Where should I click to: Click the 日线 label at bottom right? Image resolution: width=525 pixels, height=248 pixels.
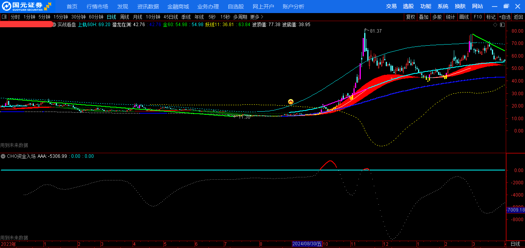tap(515, 244)
